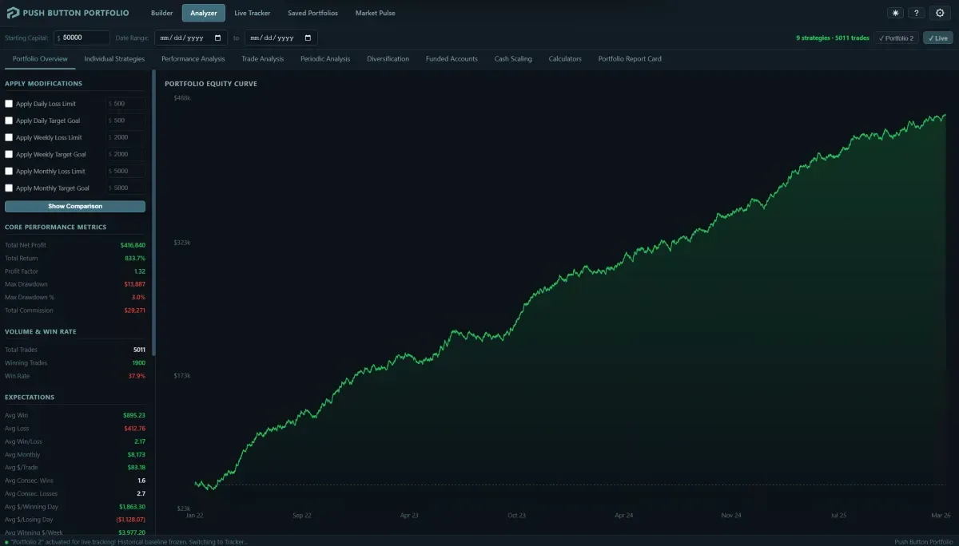Open the Portfolio Report Card tab
959x546 pixels.
(630, 58)
